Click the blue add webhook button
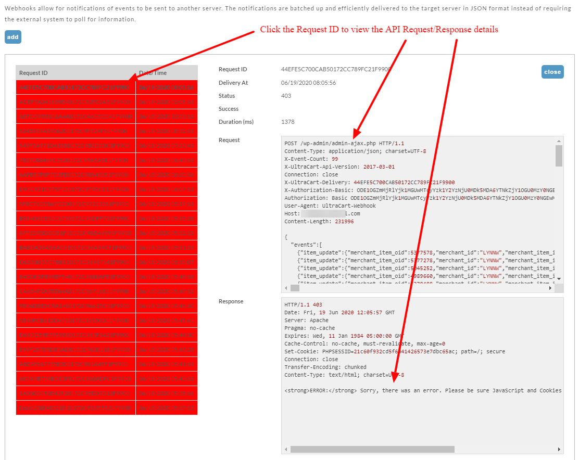Screen dimensions: 579x460 pyautogui.click(x=13, y=37)
